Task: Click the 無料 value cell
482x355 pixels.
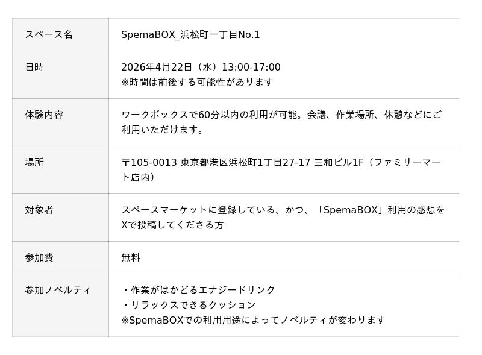Action: pos(131,257)
